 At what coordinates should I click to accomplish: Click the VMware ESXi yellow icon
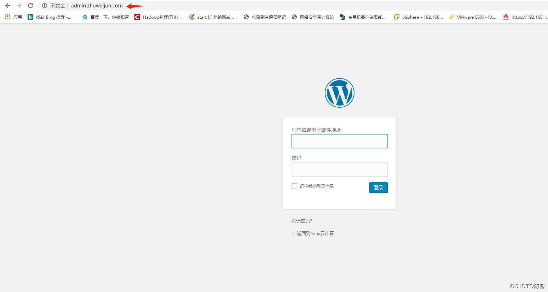click(451, 17)
